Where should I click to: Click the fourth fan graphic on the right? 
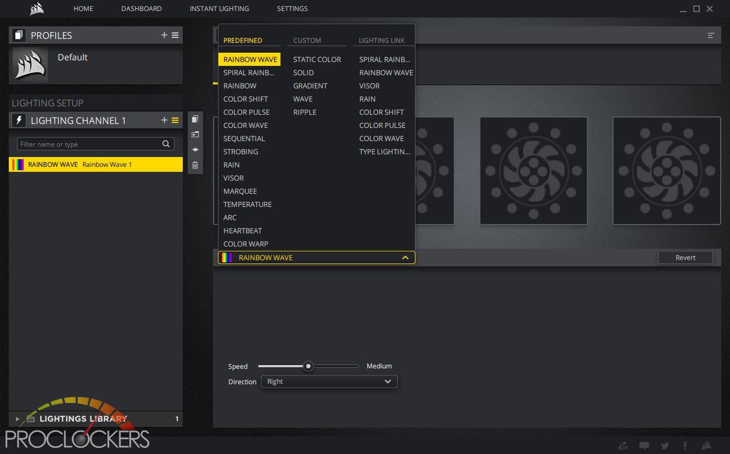coord(666,171)
